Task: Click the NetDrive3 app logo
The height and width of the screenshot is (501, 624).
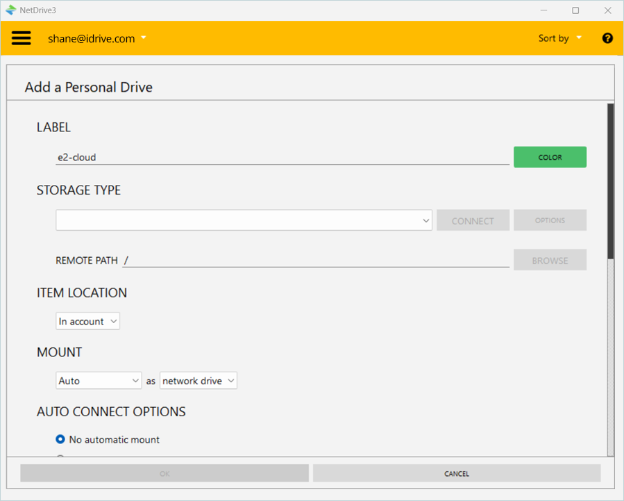Action: [x=10, y=10]
